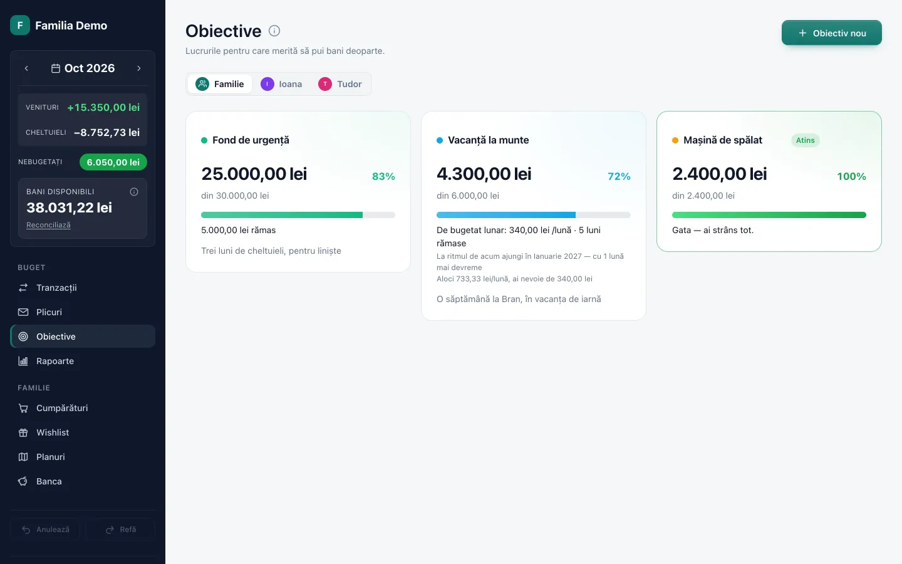This screenshot has width=902, height=564.
Task: Click the 83% progress percentage
Action: [383, 177]
